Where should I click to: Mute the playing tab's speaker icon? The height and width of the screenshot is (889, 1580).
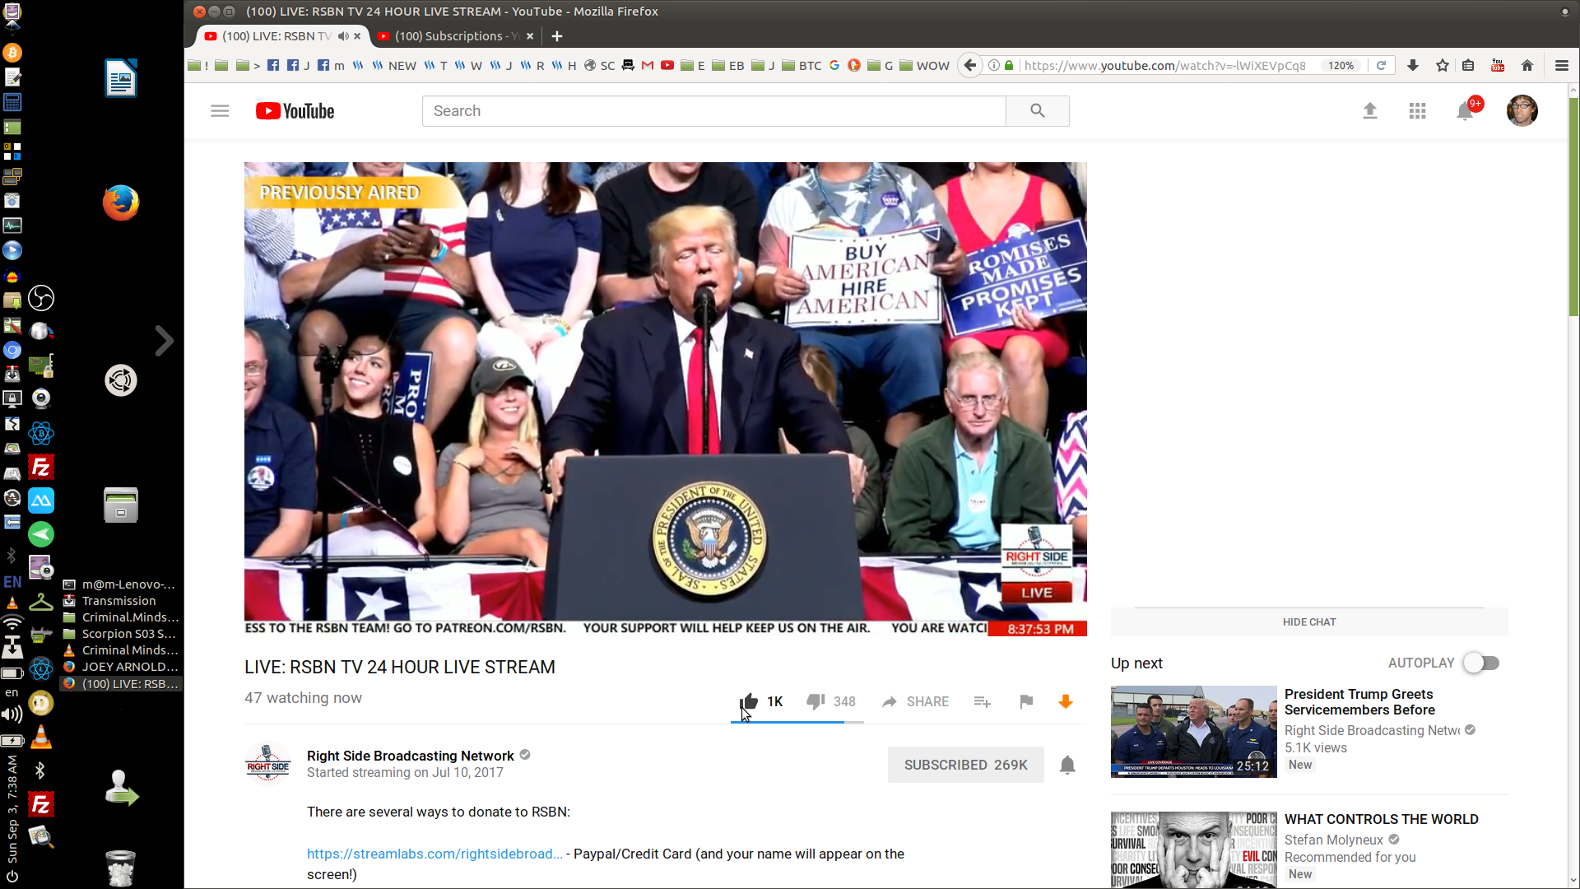click(343, 36)
